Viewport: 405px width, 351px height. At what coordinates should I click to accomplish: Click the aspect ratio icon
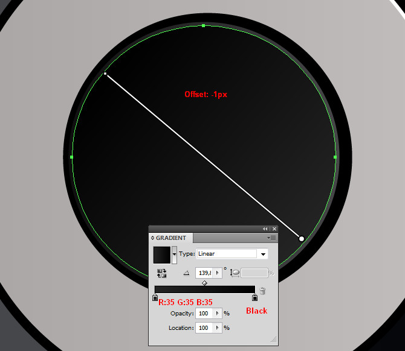235,273
